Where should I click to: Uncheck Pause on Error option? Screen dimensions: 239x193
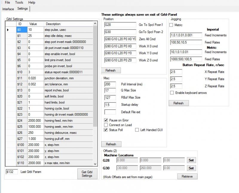click(106, 120)
